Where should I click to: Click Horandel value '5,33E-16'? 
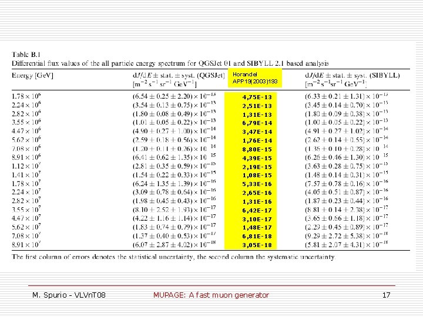click(257, 184)
